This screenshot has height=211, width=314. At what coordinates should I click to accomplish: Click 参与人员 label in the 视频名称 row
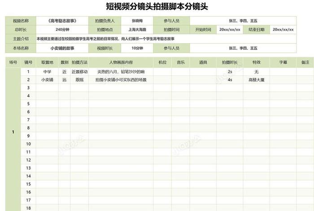[x=172, y=21]
